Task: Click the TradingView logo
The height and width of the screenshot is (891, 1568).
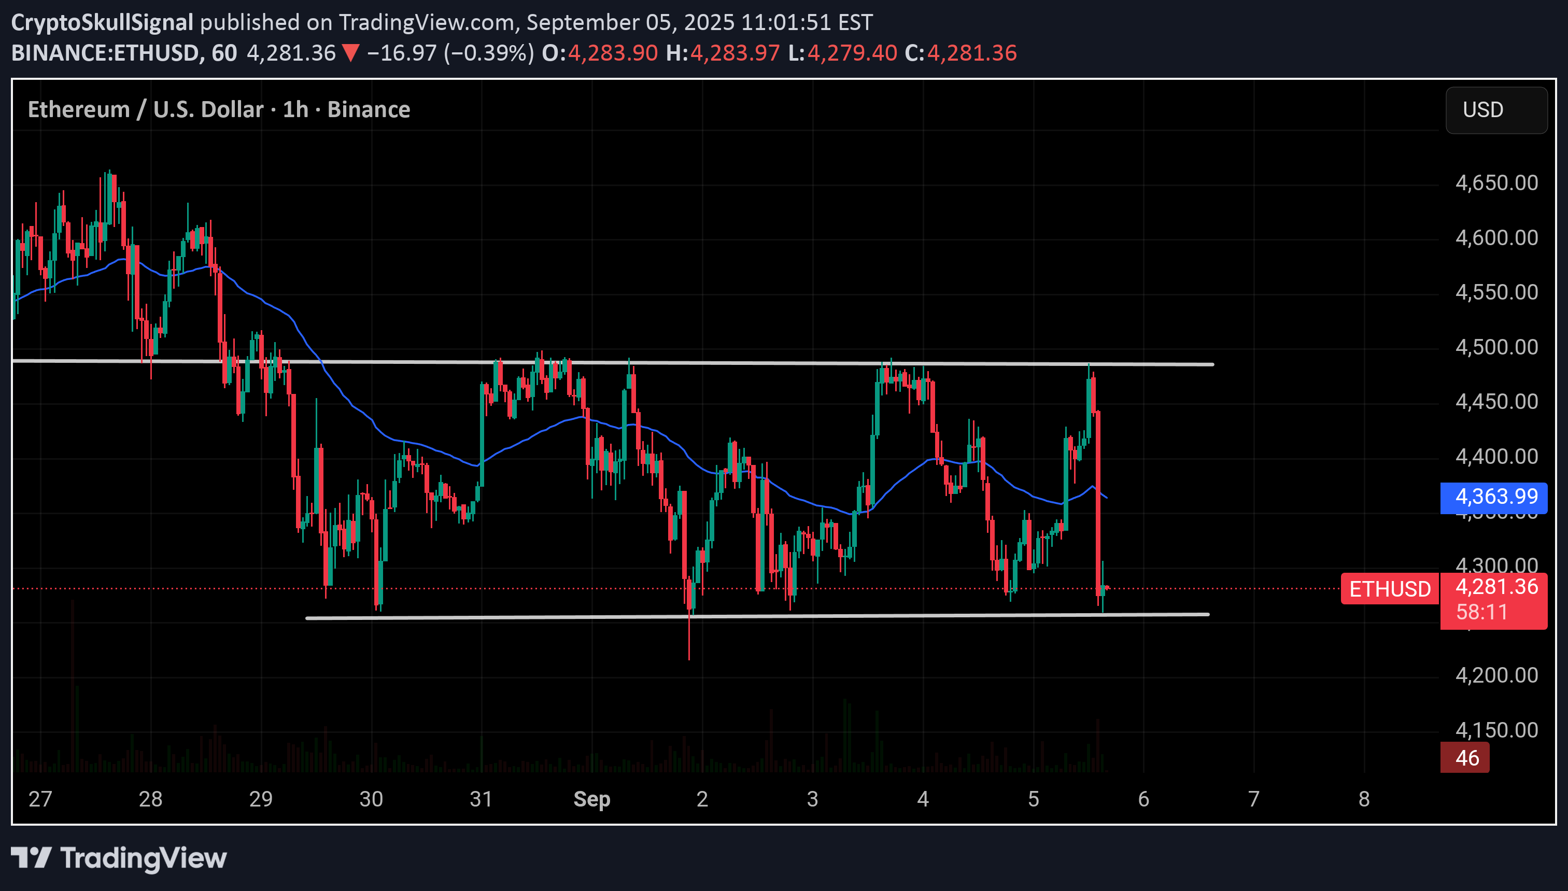Action: click(x=119, y=858)
